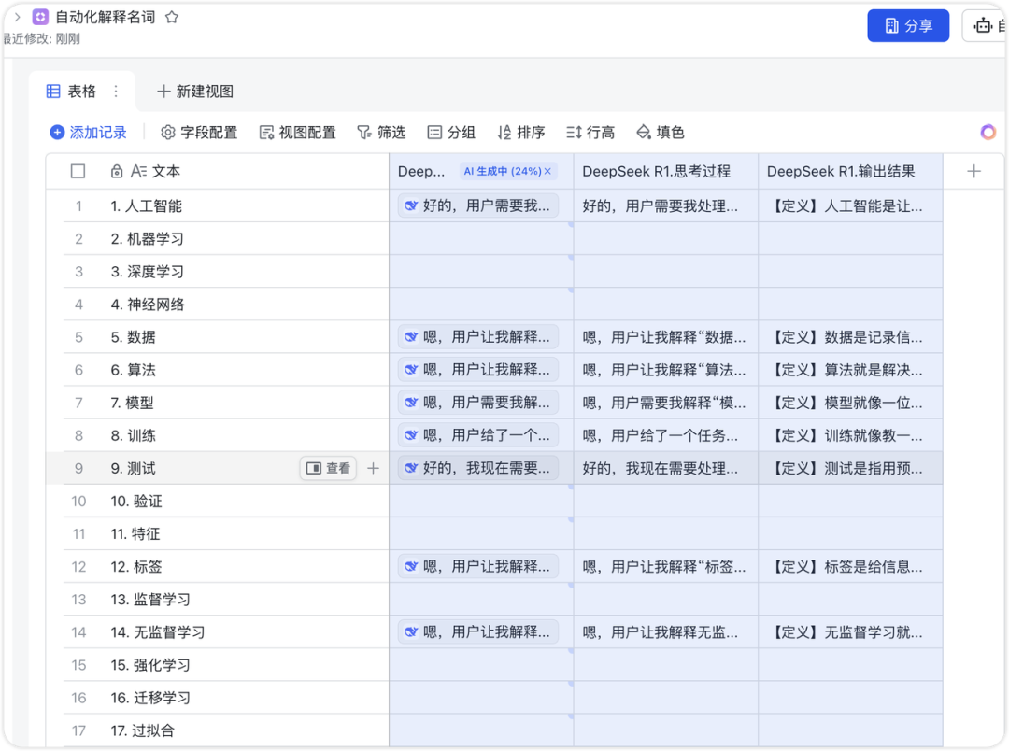Open output cell 【定义】测试是指用预...
The image size is (1009, 751).
pos(850,468)
